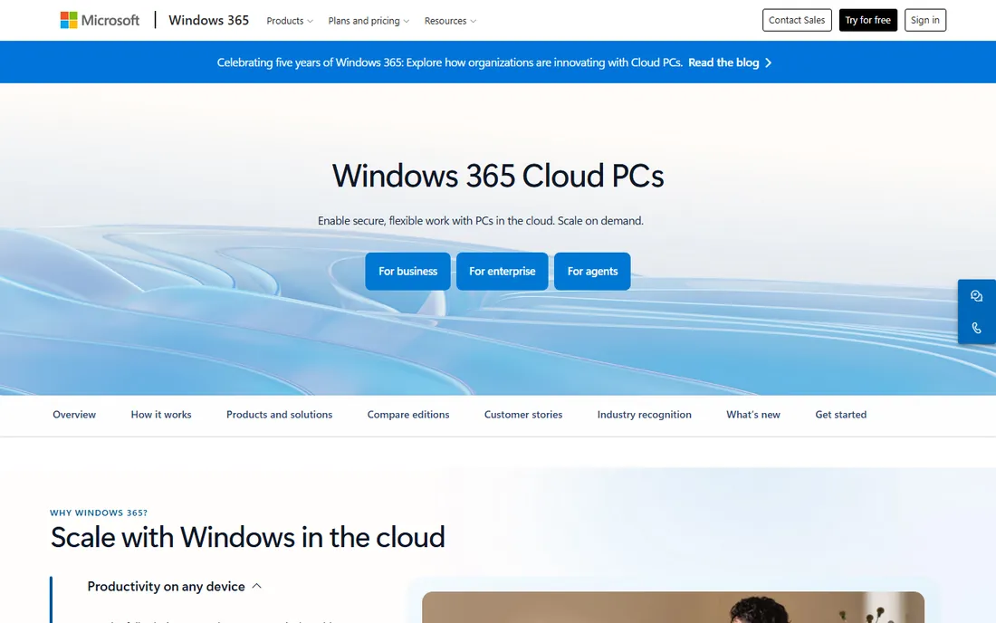Expand Plans and pricing menu
The image size is (996, 623).
[x=369, y=21]
